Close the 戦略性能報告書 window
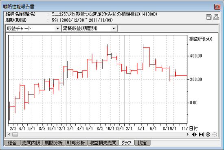This screenshot has width=224, height=150. [x=217, y=7]
